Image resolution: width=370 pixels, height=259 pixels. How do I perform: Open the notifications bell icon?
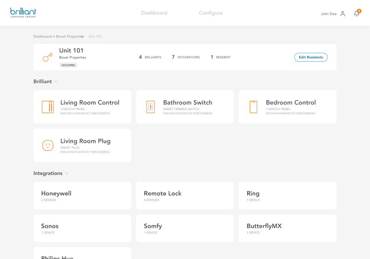[357, 13]
